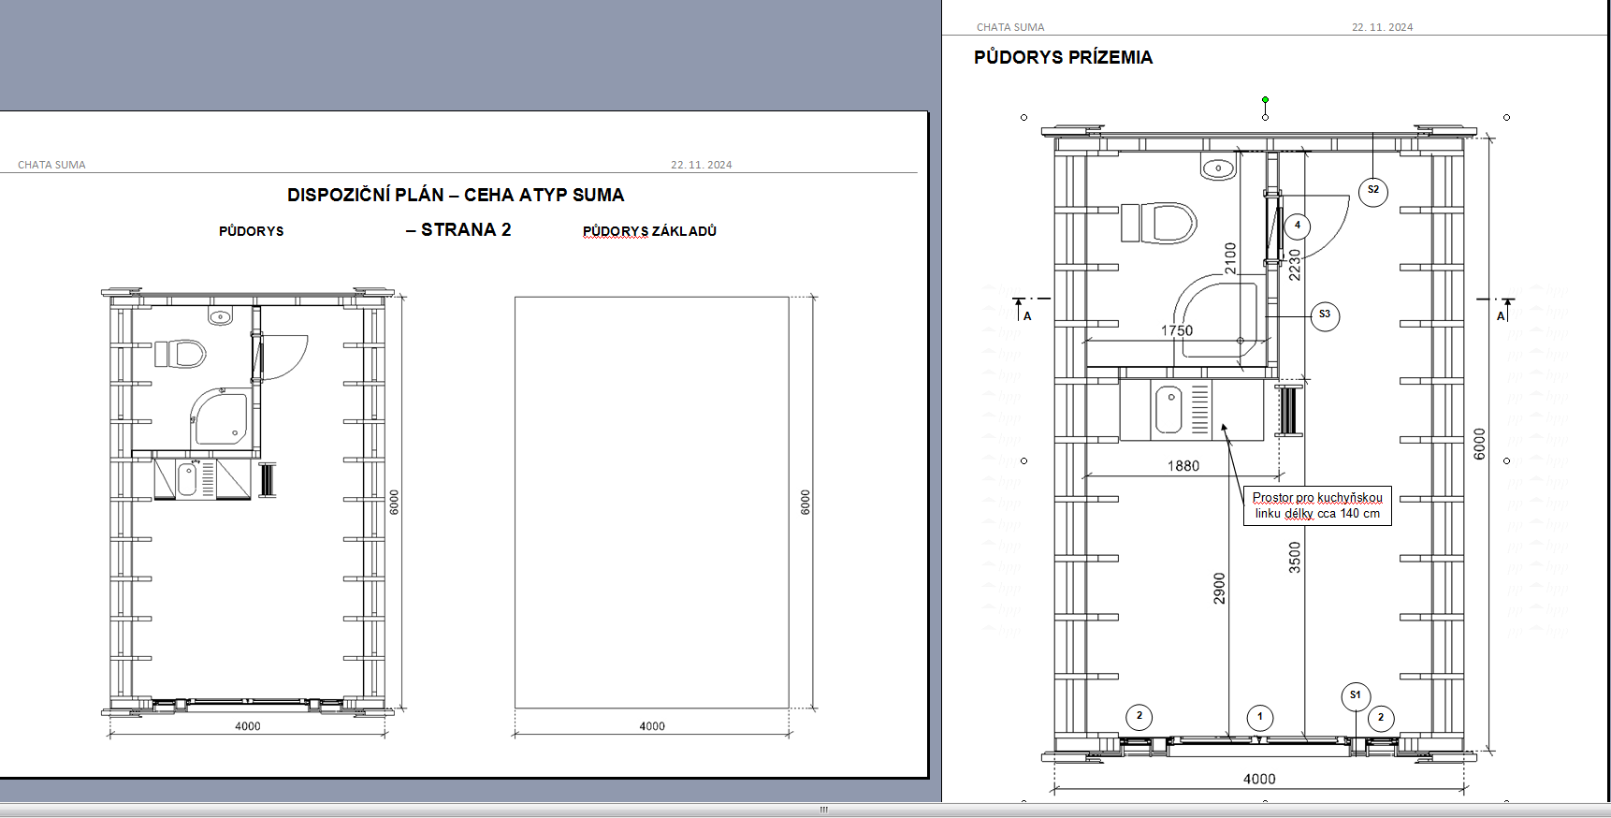This screenshot has width=1611, height=818.
Task: Click the 'PŮDORYS PRÍZEMIA' heading
Action: 1063,57
